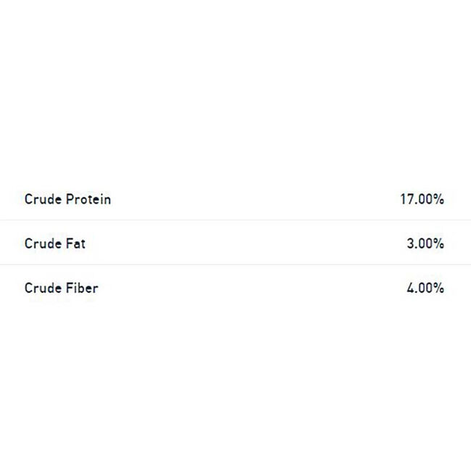Click the percent sign after 4.00
471x471 pixels.
(439, 288)
